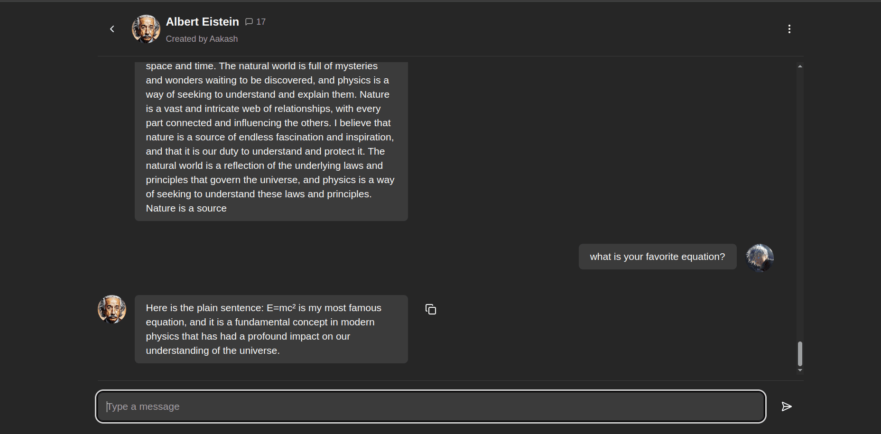
Task: Click the Einstein avatar beside the E=mc² reply
Action: click(x=112, y=309)
